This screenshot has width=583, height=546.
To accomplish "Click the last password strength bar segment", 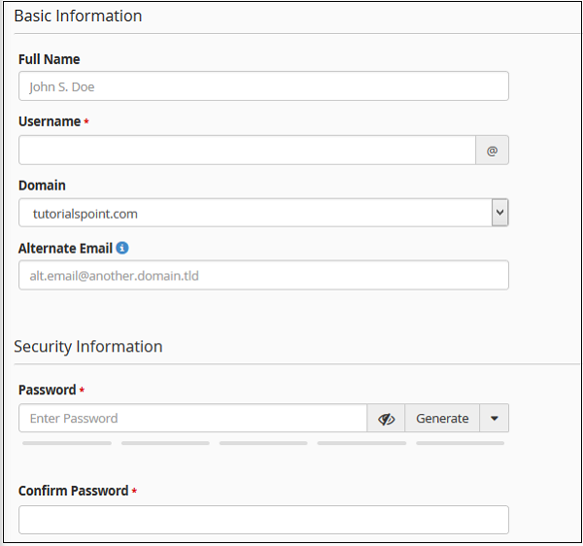I will [460, 443].
